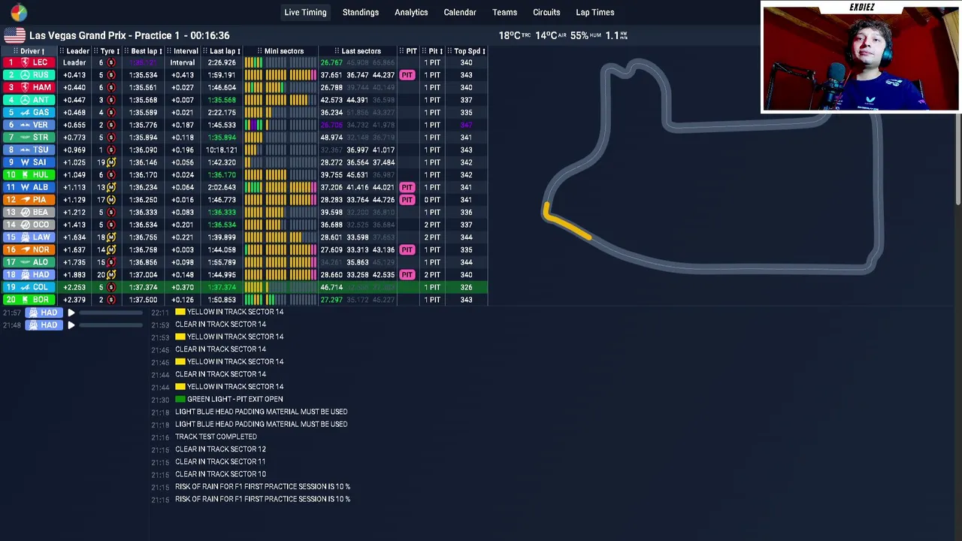Image resolution: width=962 pixels, height=541 pixels.
Task: Click the medium tyre icon in LAW row
Action: point(111,237)
